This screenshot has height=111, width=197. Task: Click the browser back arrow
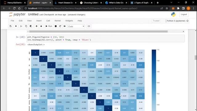[x=4, y=8]
